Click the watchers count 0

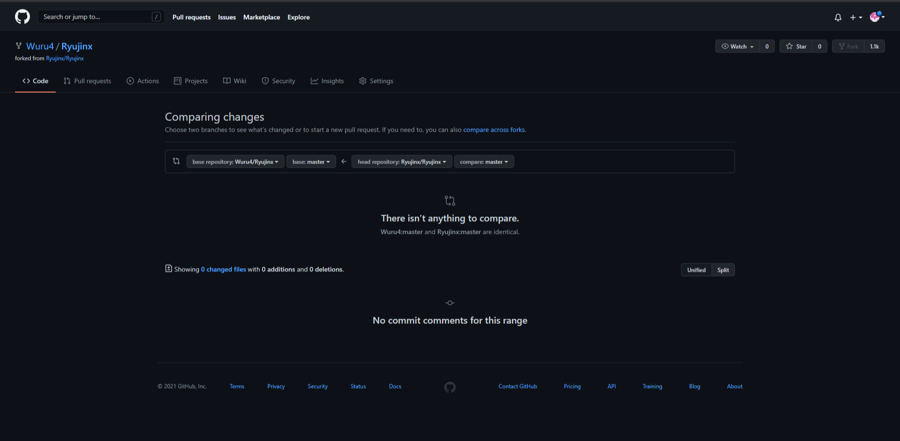click(767, 46)
